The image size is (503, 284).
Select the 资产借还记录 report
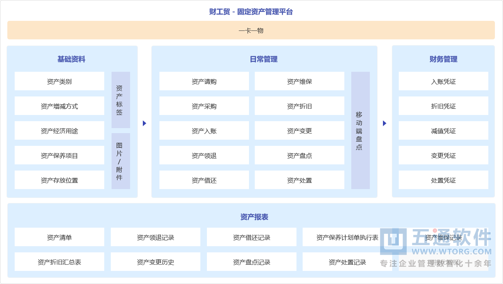click(x=252, y=237)
